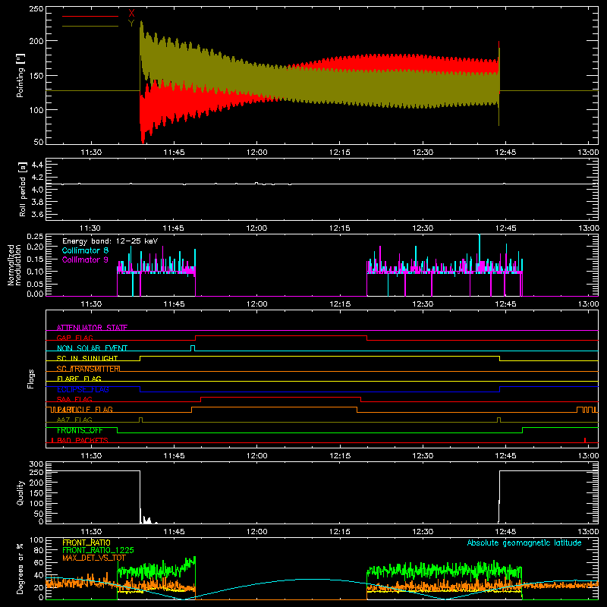Select the FRONT_RATIO_1225 legend entry

tap(98, 550)
